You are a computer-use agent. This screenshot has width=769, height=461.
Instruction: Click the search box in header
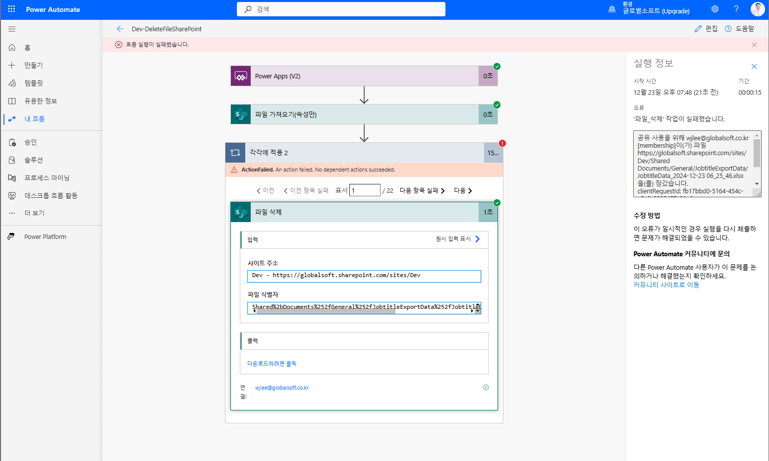click(341, 9)
